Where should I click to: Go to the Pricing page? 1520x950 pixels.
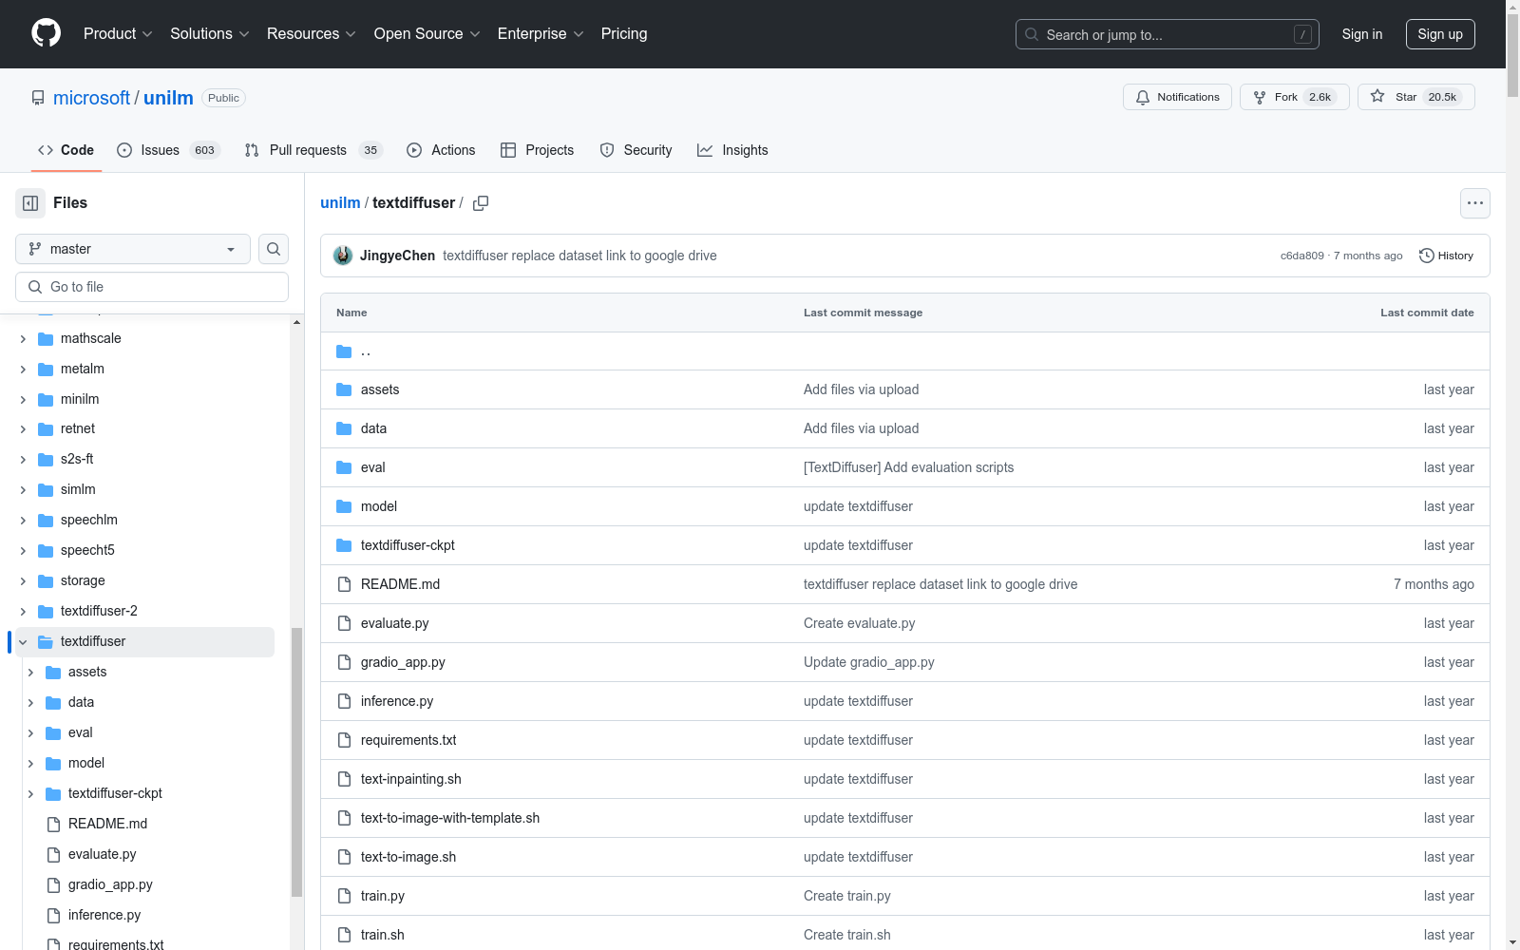(624, 34)
